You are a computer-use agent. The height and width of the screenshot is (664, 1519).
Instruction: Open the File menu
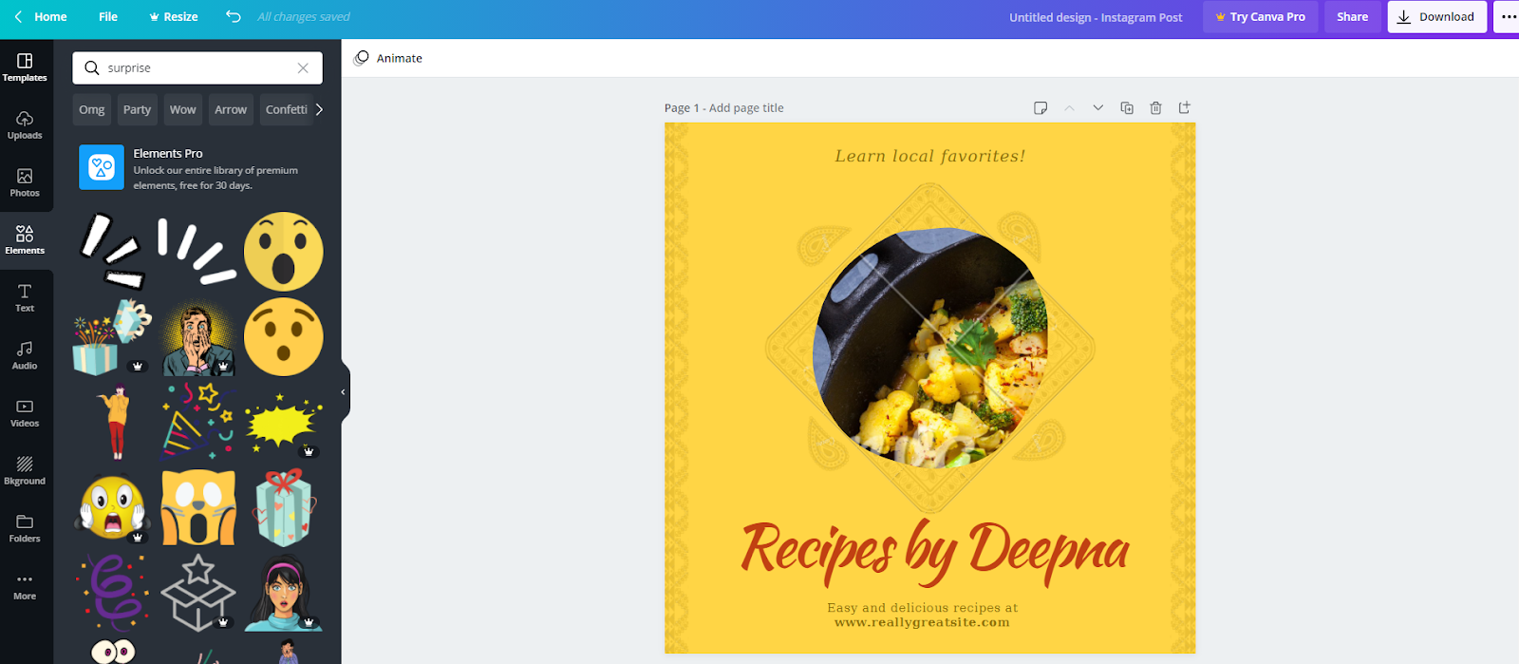click(x=108, y=17)
